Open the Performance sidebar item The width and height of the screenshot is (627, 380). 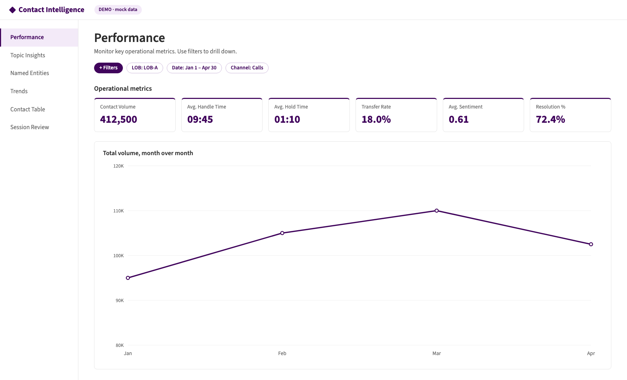tap(39, 37)
